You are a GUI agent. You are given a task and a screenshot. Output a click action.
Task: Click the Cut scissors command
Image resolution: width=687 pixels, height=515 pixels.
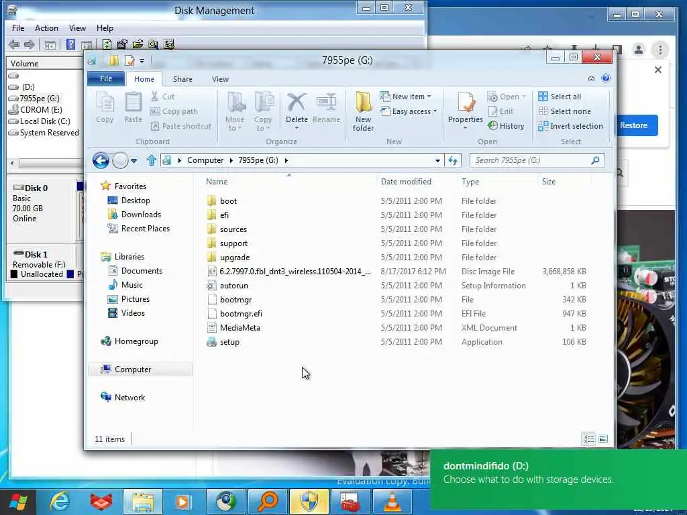click(x=162, y=97)
